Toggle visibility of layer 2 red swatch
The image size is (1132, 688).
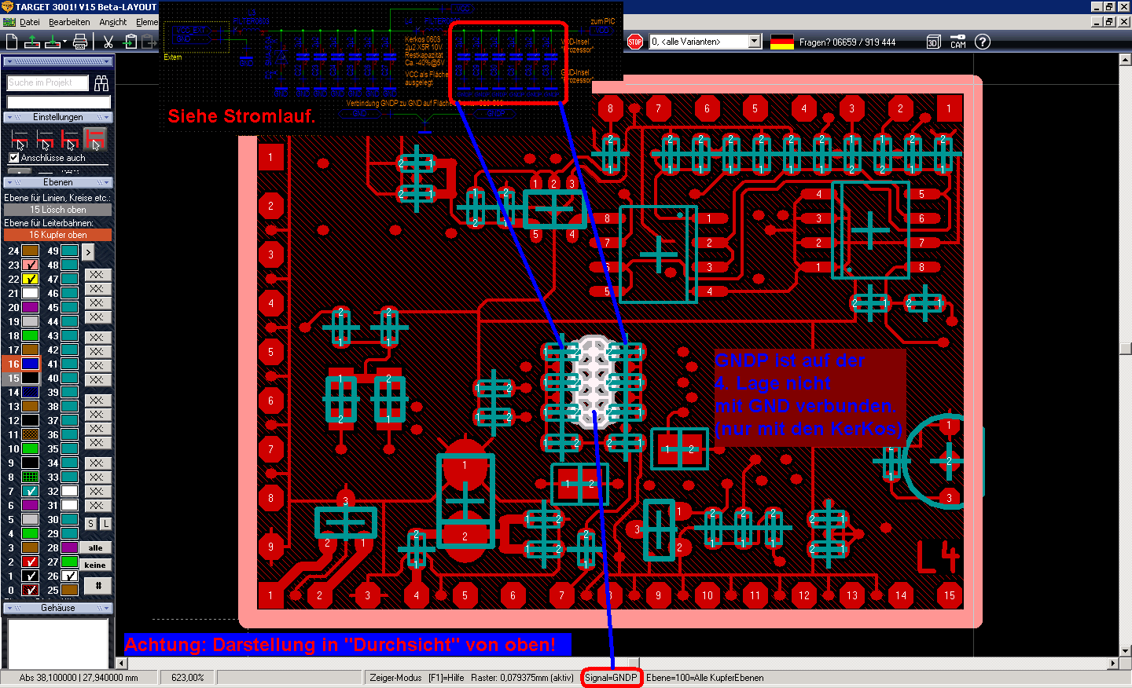point(30,562)
